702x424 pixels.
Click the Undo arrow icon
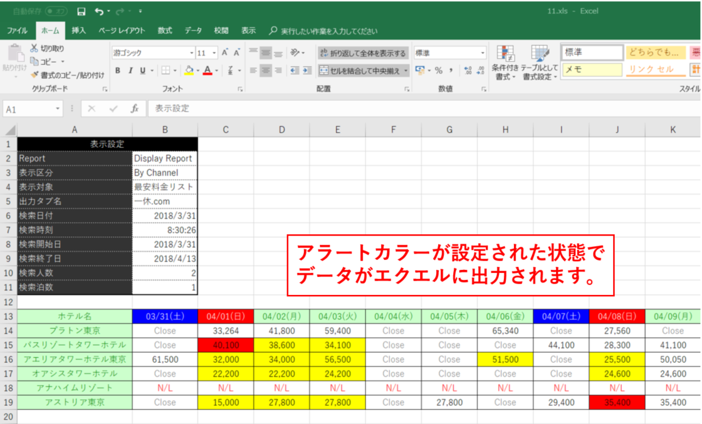click(x=98, y=11)
